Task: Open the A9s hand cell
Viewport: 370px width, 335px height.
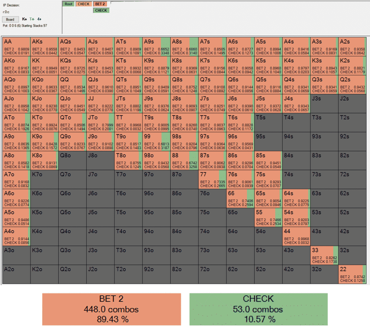Action: click(x=156, y=47)
